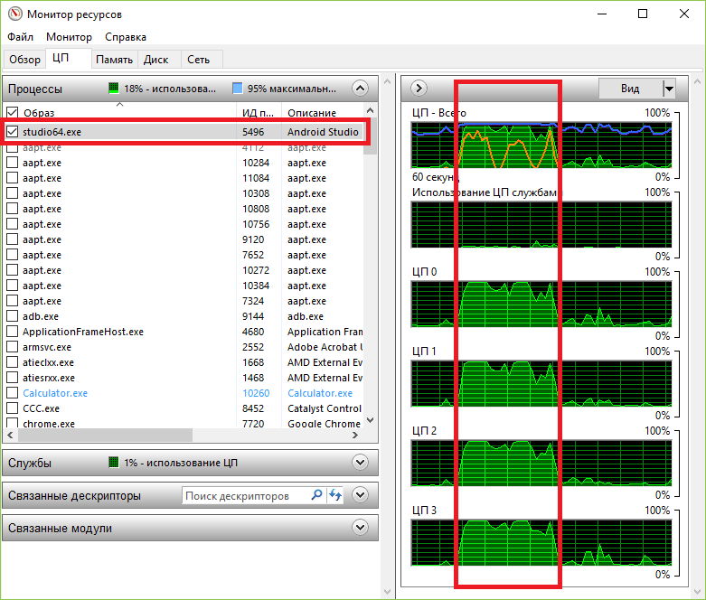Click the horizontal scrollbar right arrow in process list
This screenshot has height=600, width=706.
click(355, 435)
